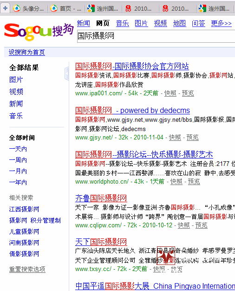The width and height of the screenshot is (235, 291).
Task: Open result 天下国际摄影网
Action: [101, 242]
